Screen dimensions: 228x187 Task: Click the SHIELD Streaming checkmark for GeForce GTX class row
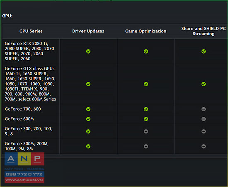pyautogui.click(x=204, y=84)
